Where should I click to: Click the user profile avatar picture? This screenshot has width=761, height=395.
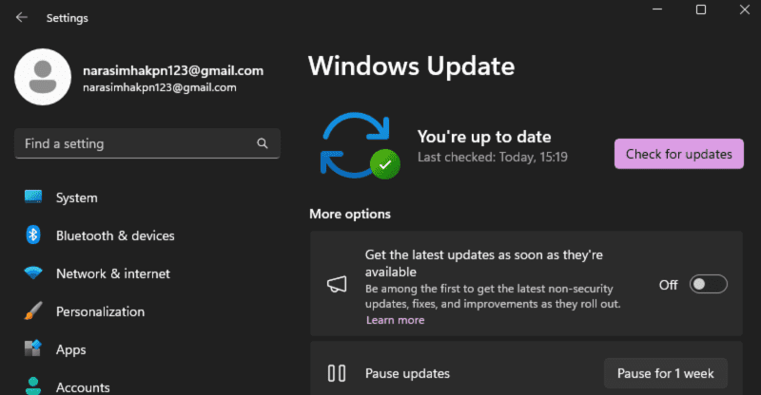point(43,78)
